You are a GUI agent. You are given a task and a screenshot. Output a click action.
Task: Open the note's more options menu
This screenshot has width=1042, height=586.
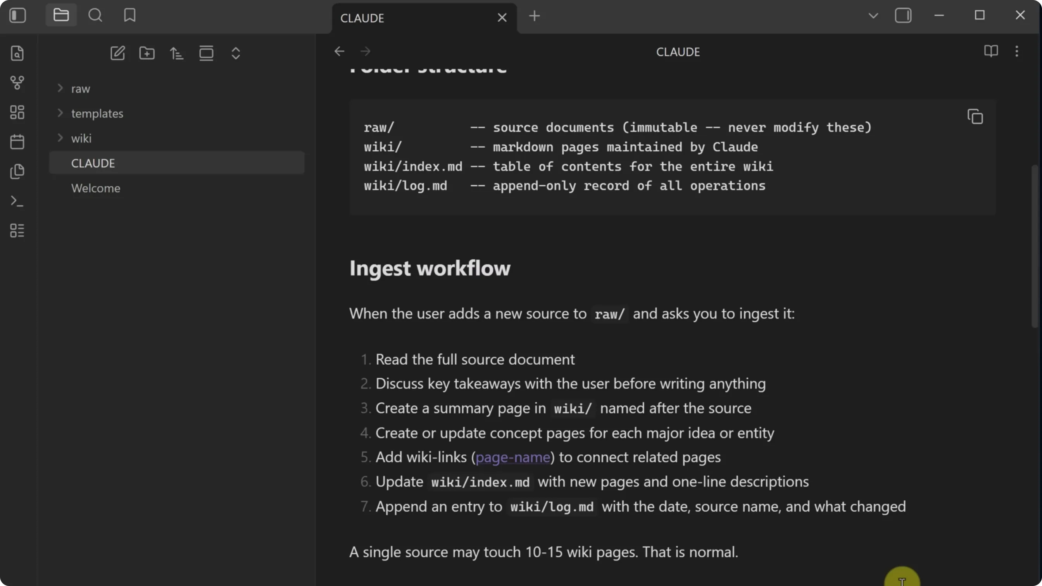1017,52
